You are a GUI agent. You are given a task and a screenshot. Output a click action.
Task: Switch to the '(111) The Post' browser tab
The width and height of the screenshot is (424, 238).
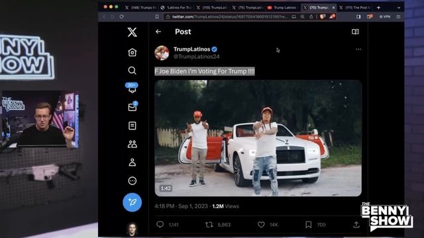coord(356,7)
